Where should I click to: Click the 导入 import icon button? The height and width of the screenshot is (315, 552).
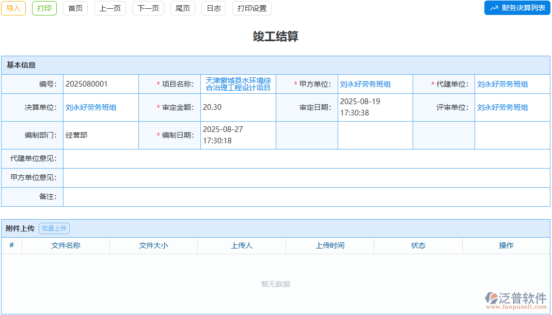(13, 8)
